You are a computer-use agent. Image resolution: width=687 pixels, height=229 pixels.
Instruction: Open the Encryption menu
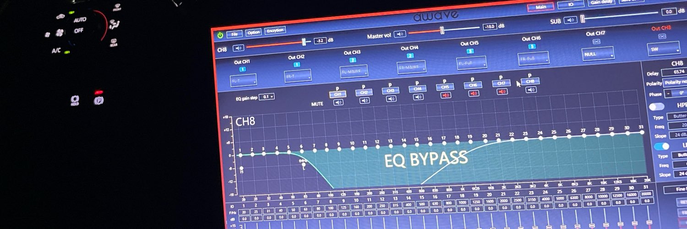pyautogui.click(x=275, y=30)
